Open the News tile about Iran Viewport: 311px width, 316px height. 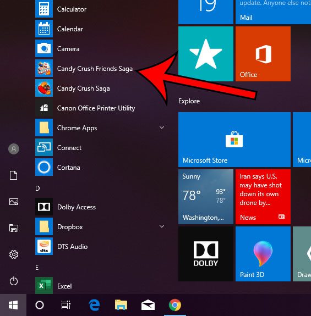pyautogui.click(x=263, y=197)
